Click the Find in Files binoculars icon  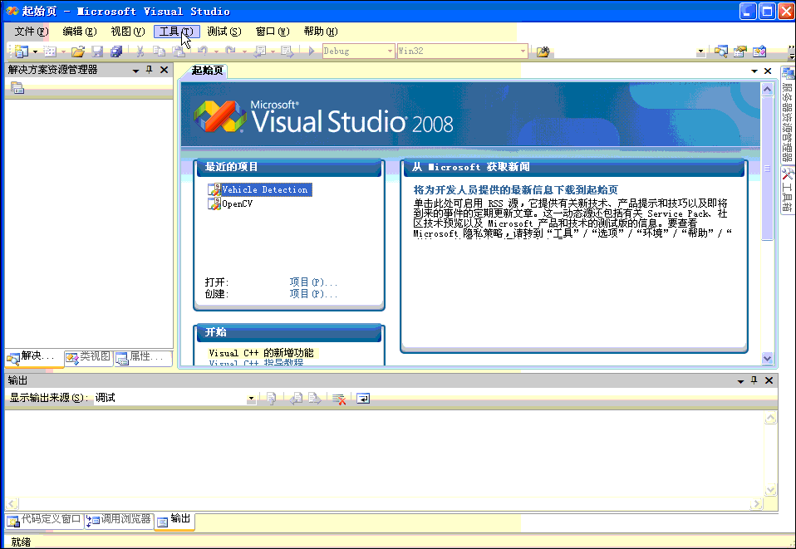tap(543, 51)
